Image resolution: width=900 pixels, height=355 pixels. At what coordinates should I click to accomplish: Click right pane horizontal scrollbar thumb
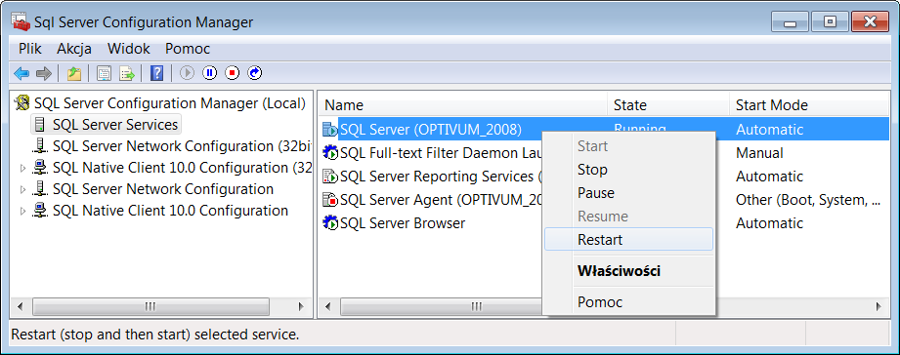[442, 307]
